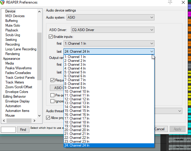Image resolution: width=191 pixels, height=151 pixels.
Task: Open the Audio thread dropdown arrow
Action: tap(179, 111)
